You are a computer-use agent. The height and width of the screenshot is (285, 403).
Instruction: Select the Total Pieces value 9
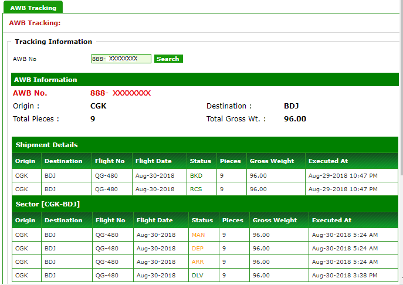click(93, 118)
